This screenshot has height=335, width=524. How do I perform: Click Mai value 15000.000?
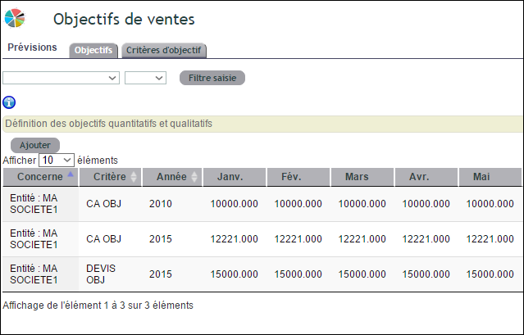click(x=490, y=274)
